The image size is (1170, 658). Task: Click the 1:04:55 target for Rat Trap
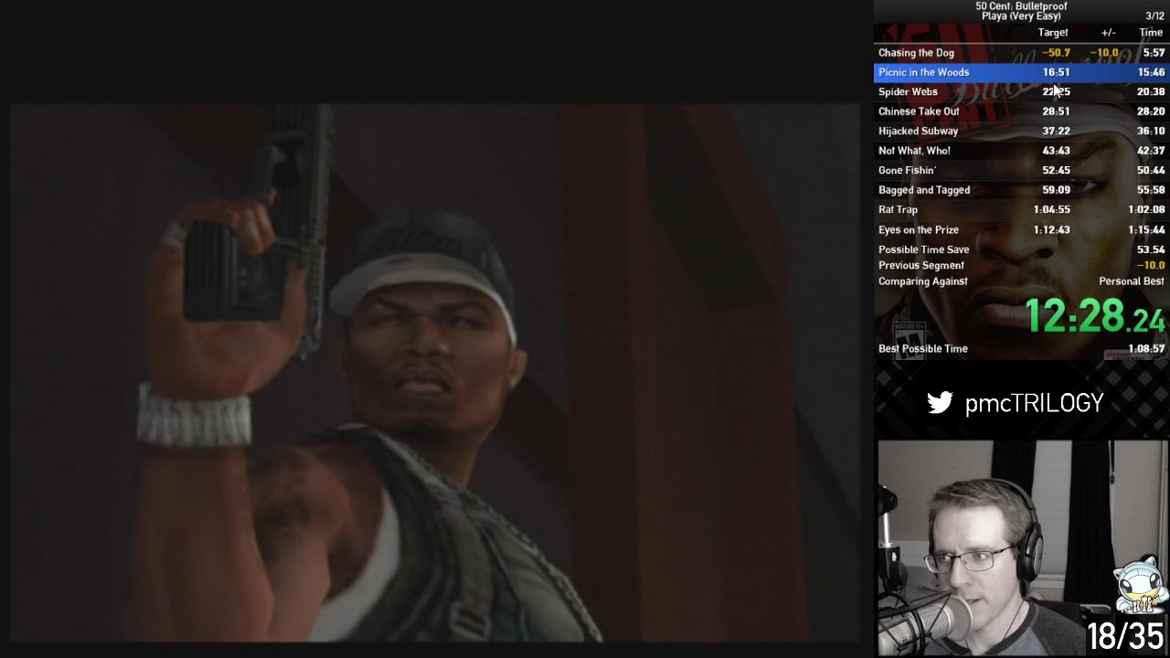pos(1051,209)
